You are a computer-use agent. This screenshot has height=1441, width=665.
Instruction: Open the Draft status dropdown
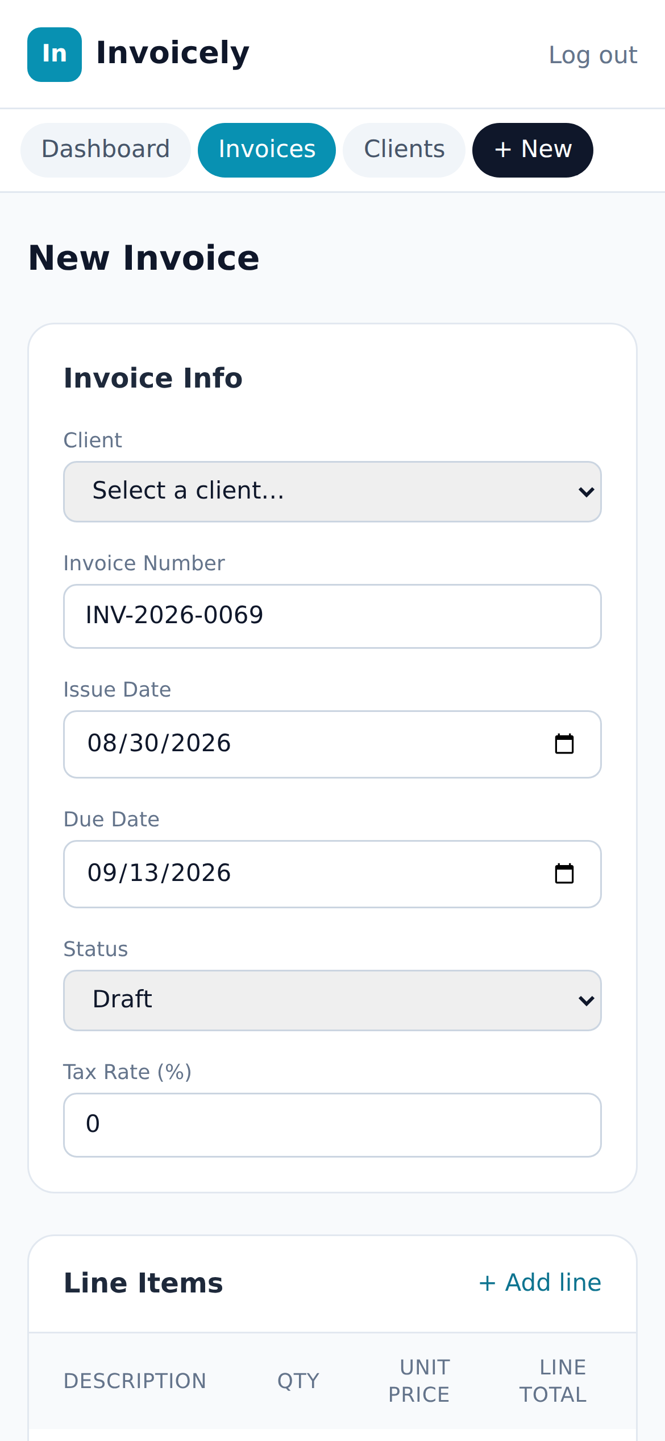coord(332,1001)
